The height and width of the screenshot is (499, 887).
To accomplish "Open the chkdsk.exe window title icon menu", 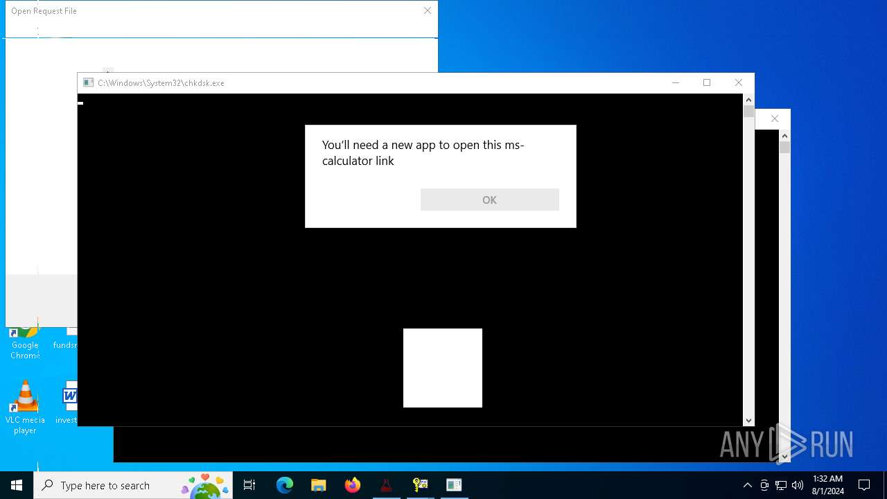I will (x=88, y=82).
